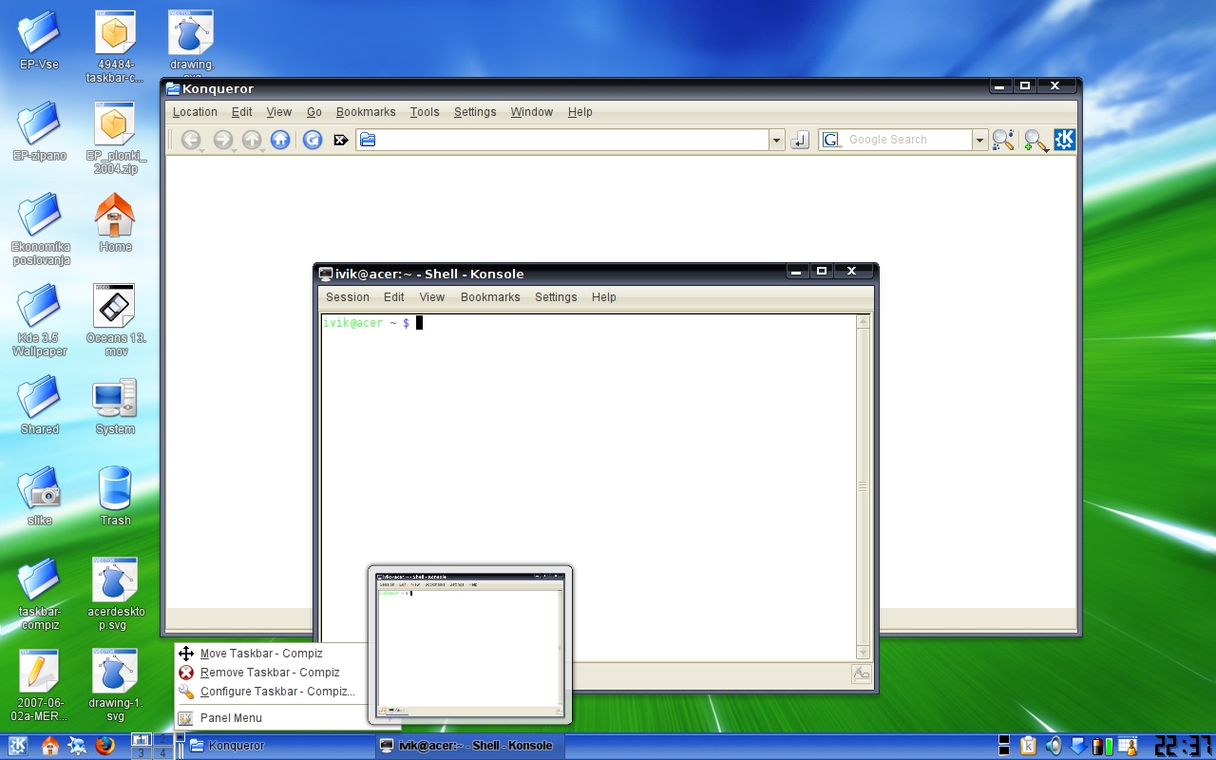Go to Home URL in Konqueror
This screenshot has width=1216, height=760.
[x=280, y=140]
